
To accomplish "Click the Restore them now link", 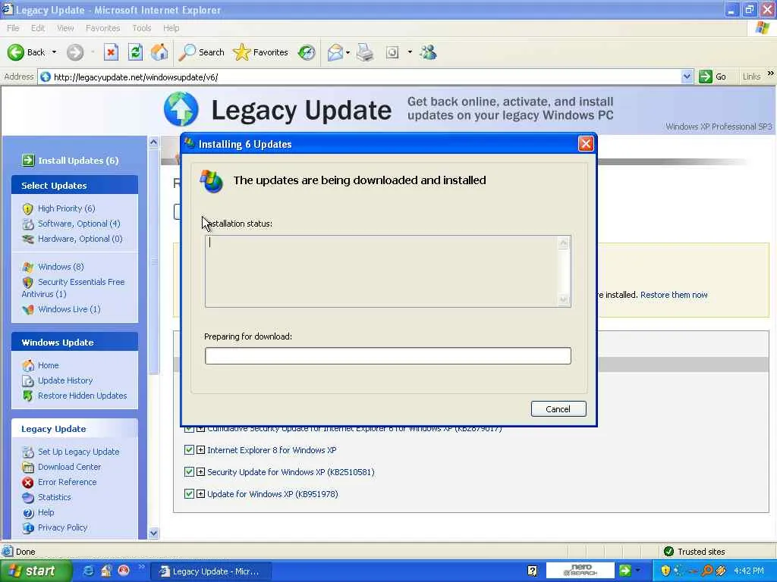I will click(674, 295).
